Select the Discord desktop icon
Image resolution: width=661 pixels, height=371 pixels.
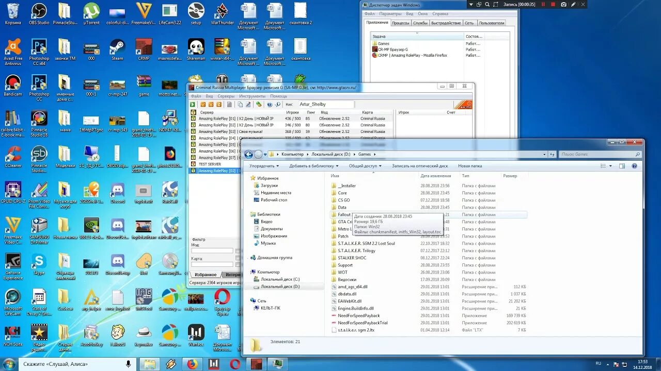[x=118, y=193]
